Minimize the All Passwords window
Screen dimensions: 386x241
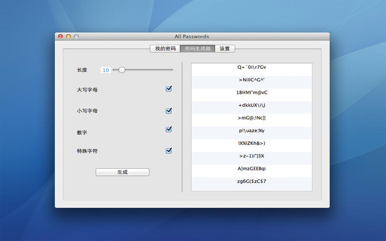point(69,37)
